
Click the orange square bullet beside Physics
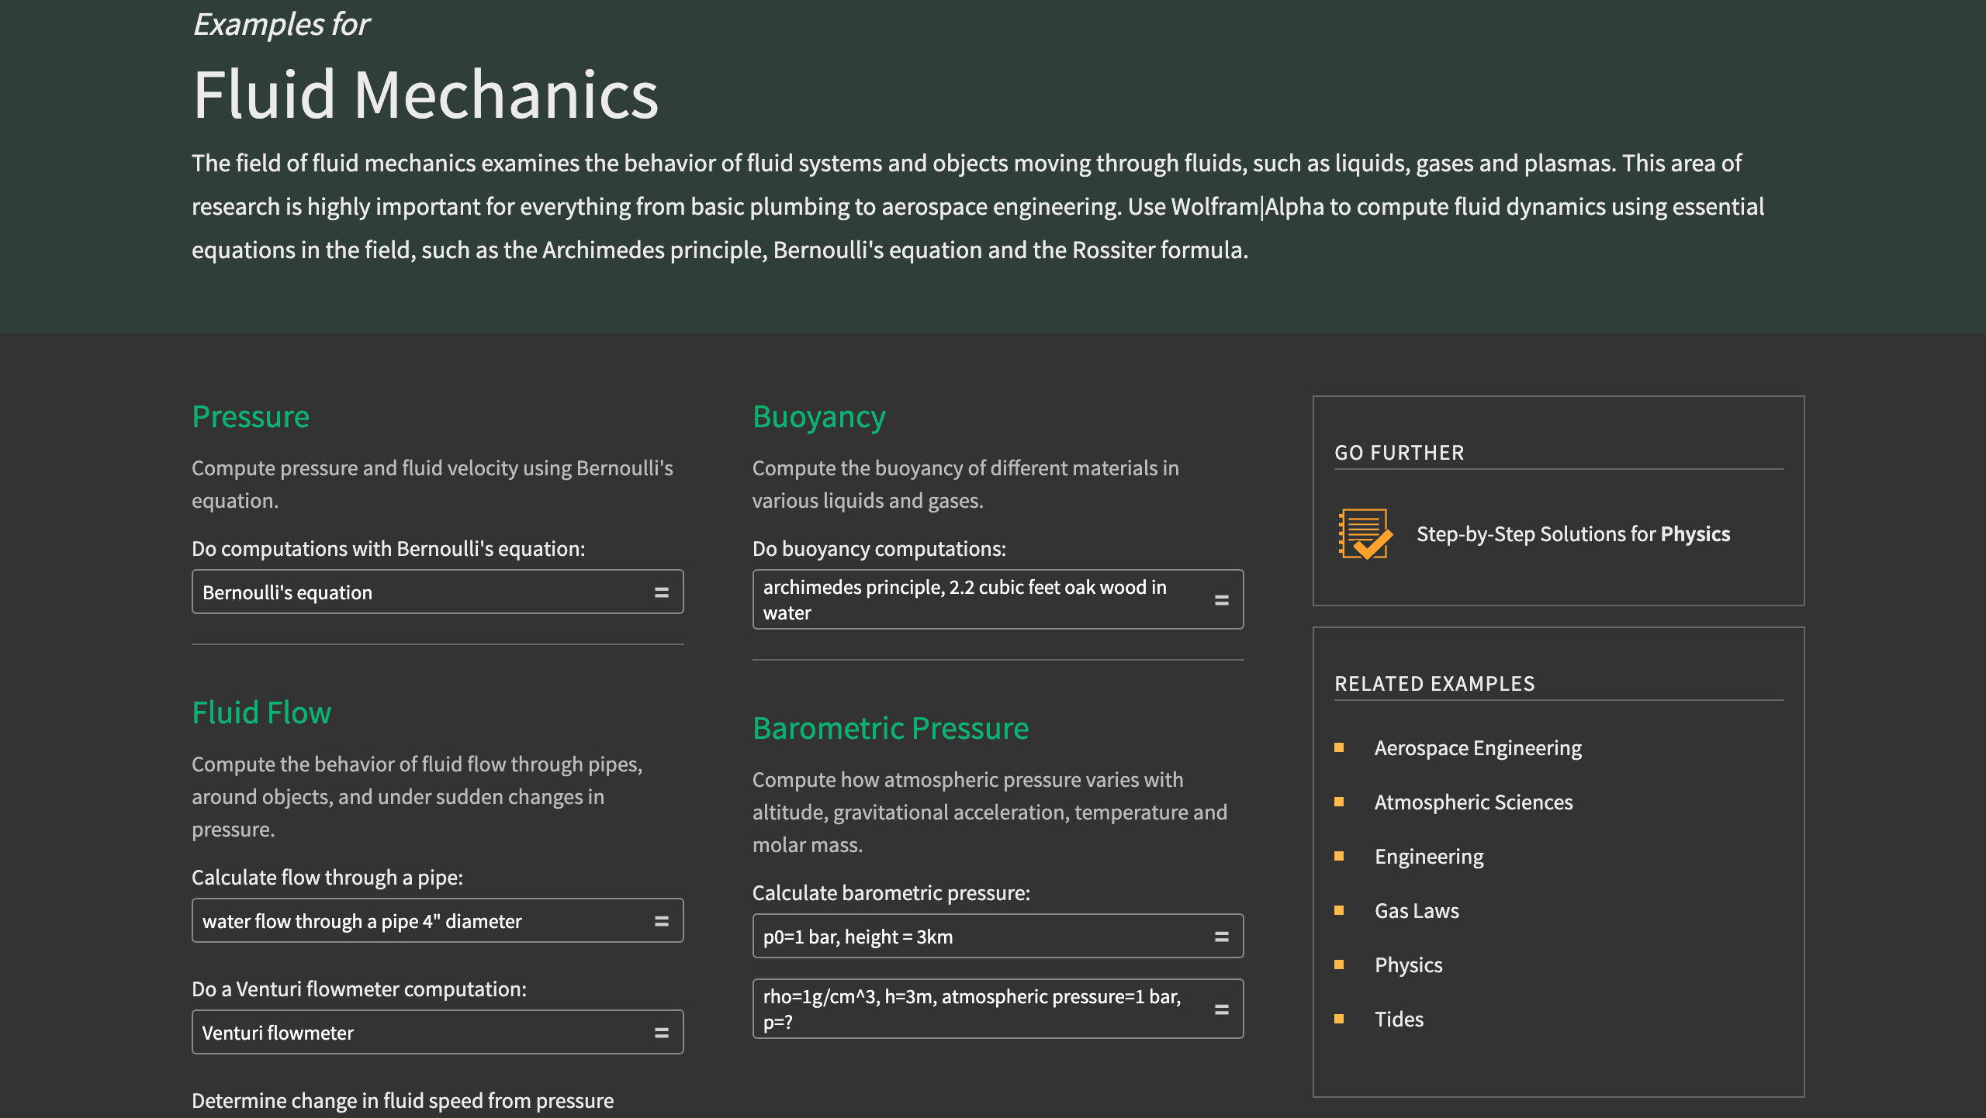tap(1340, 964)
